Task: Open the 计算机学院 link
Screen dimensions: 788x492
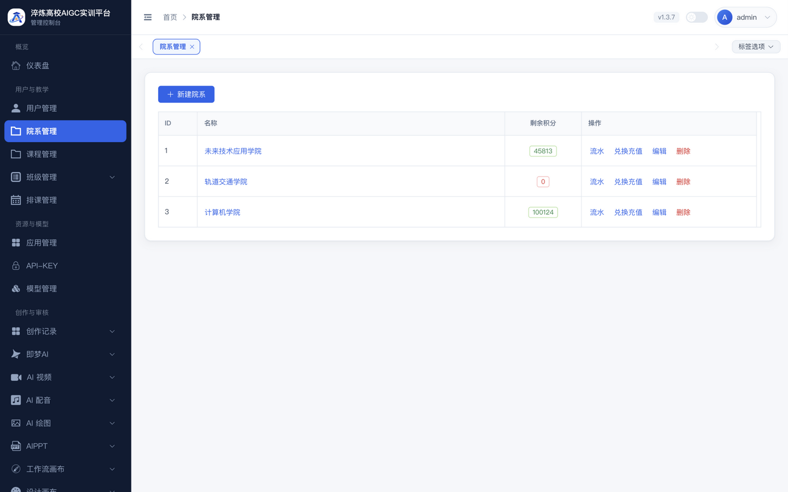Action: [x=222, y=212]
